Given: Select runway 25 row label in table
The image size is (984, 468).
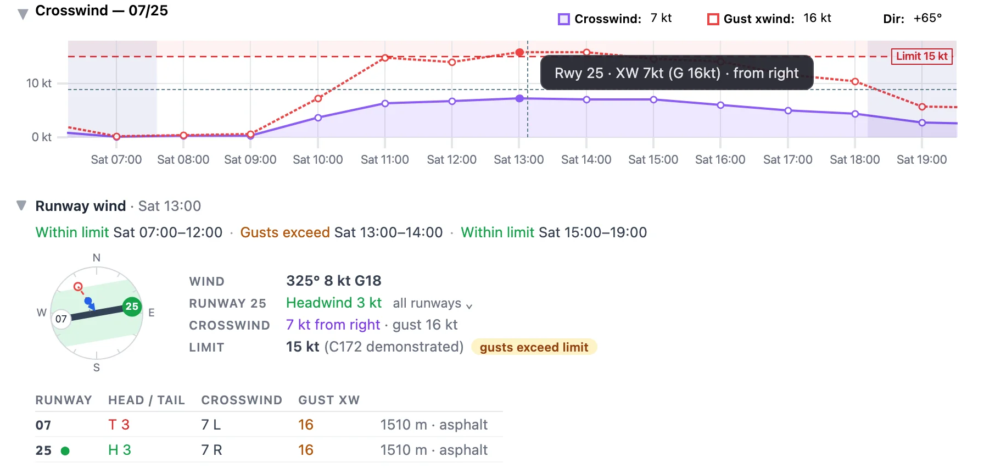Looking at the screenshot, I should (43, 450).
